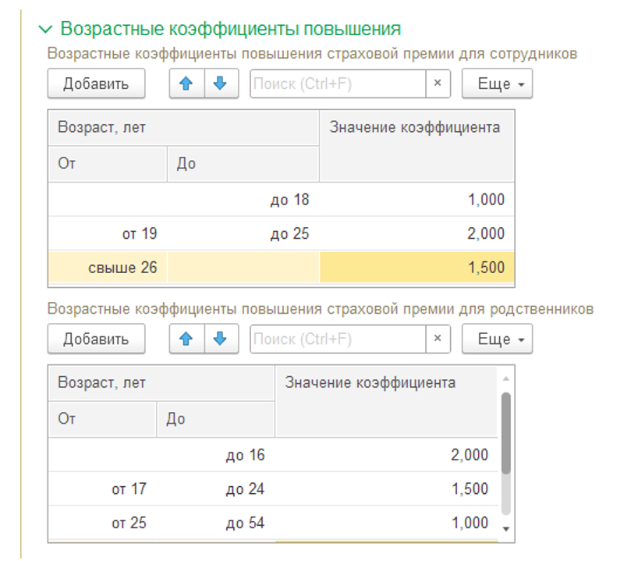The height and width of the screenshot is (561, 638).
Task: Select employees row with coefficient 2,000
Action: tap(417, 233)
